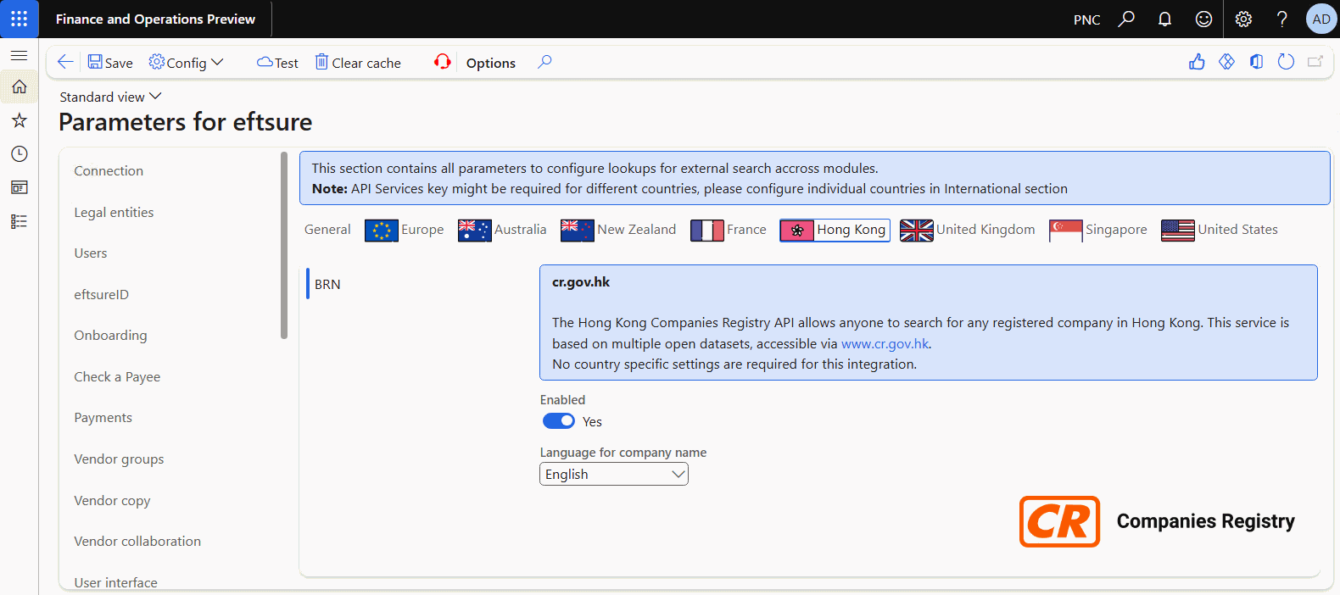The width and height of the screenshot is (1340, 595).
Task: Open Workspaces icon in sidebar
Action: pyautogui.click(x=19, y=187)
